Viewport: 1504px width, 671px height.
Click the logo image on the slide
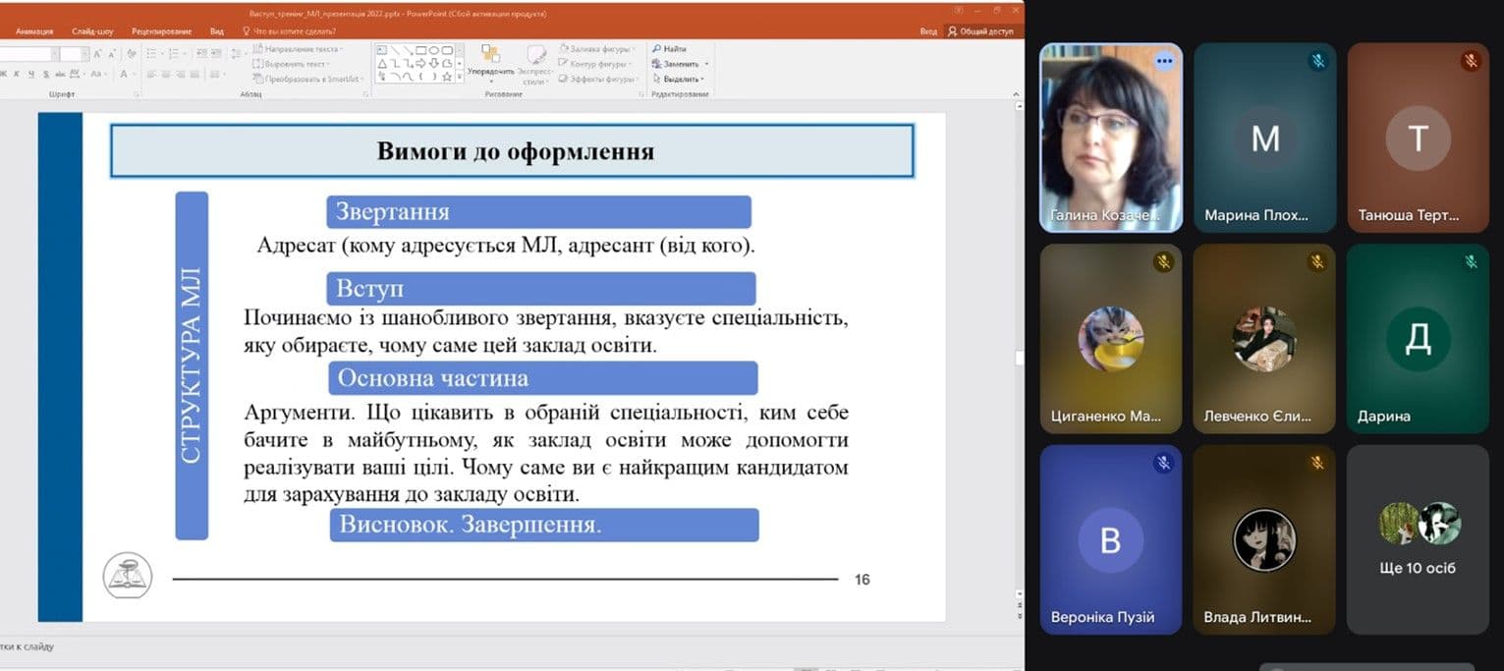128,575
